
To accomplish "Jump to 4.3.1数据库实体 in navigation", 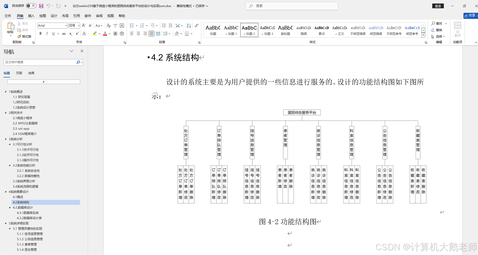I will pos(28,213).
